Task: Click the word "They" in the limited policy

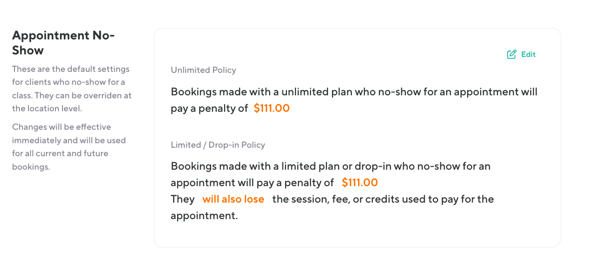Action: pos(183,199)
